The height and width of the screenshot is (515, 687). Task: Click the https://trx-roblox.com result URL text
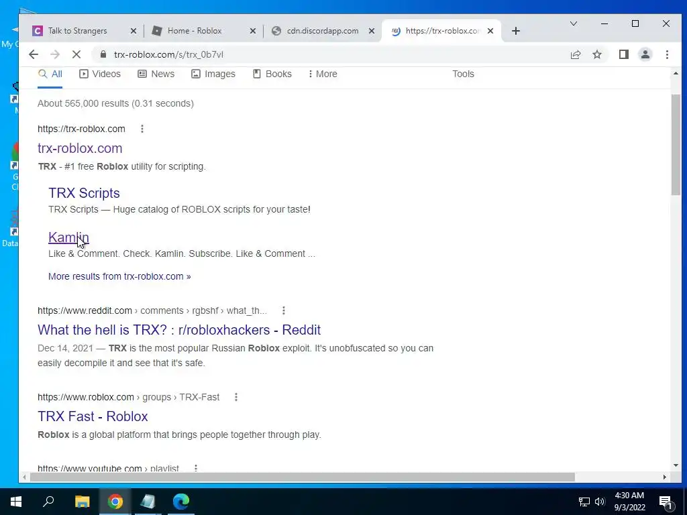(x=81, y=129)
